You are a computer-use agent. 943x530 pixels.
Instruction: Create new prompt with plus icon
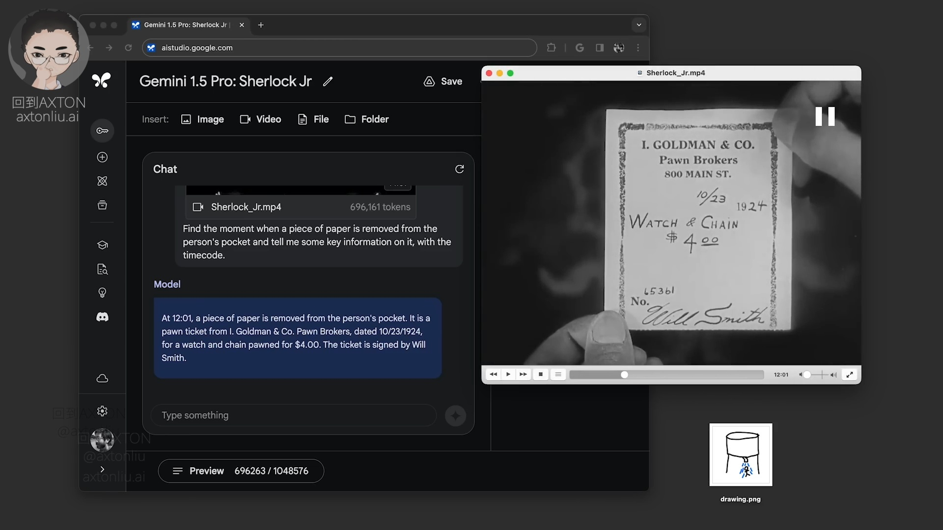102,157
